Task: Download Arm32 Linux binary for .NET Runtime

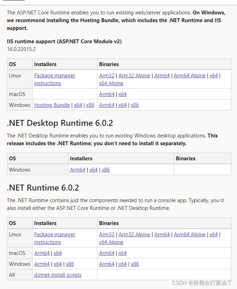Action: tap(107, 235)
